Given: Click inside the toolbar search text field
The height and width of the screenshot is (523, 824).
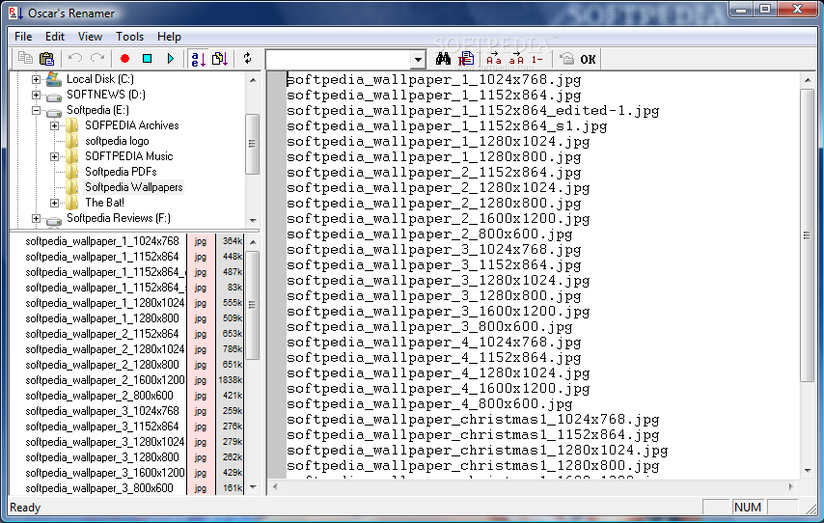Looking at the screenshot, I should click(x=339, y=60).
